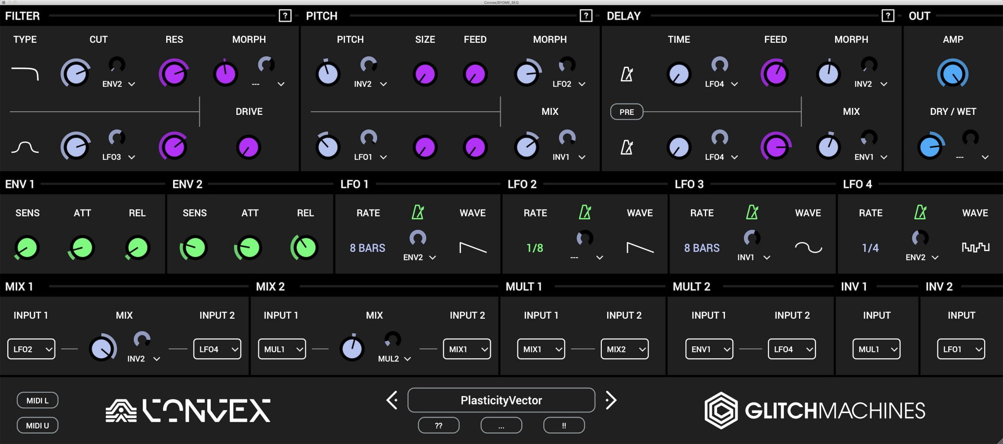Viewport: 1003px width, 444px height.
Task: Click the top filter lowpass type icon
Action: (x=25, y=74)
